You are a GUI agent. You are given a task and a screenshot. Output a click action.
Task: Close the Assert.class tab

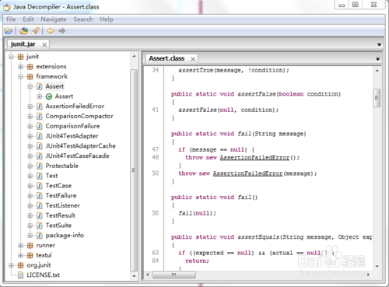[x=193, y=59]
